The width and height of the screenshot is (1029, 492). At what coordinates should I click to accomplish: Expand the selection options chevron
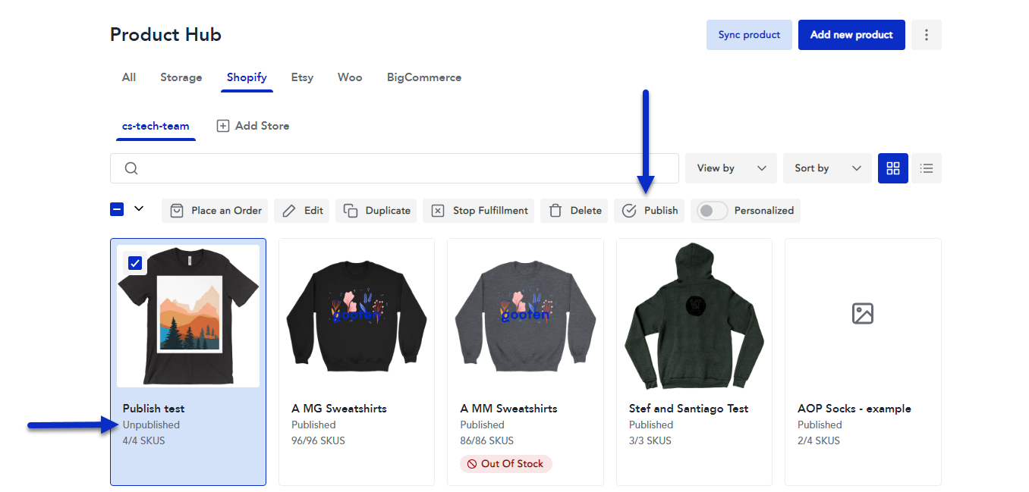click(139, 209)
